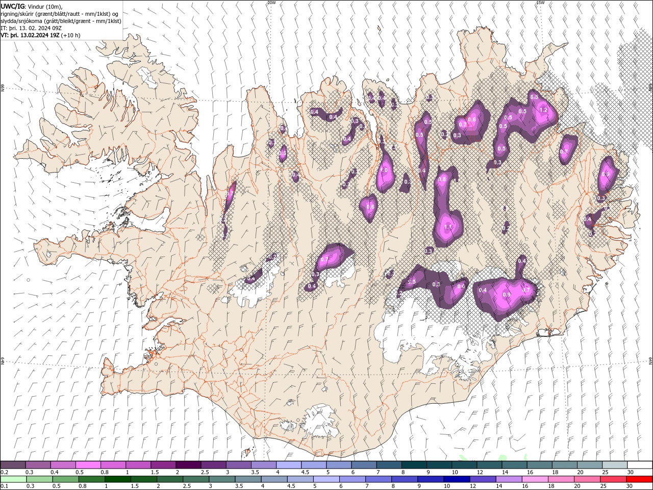Pick the pale gray 25 swatch in the upper legend
Screen dimensions: 653x490
click(614, 465)
